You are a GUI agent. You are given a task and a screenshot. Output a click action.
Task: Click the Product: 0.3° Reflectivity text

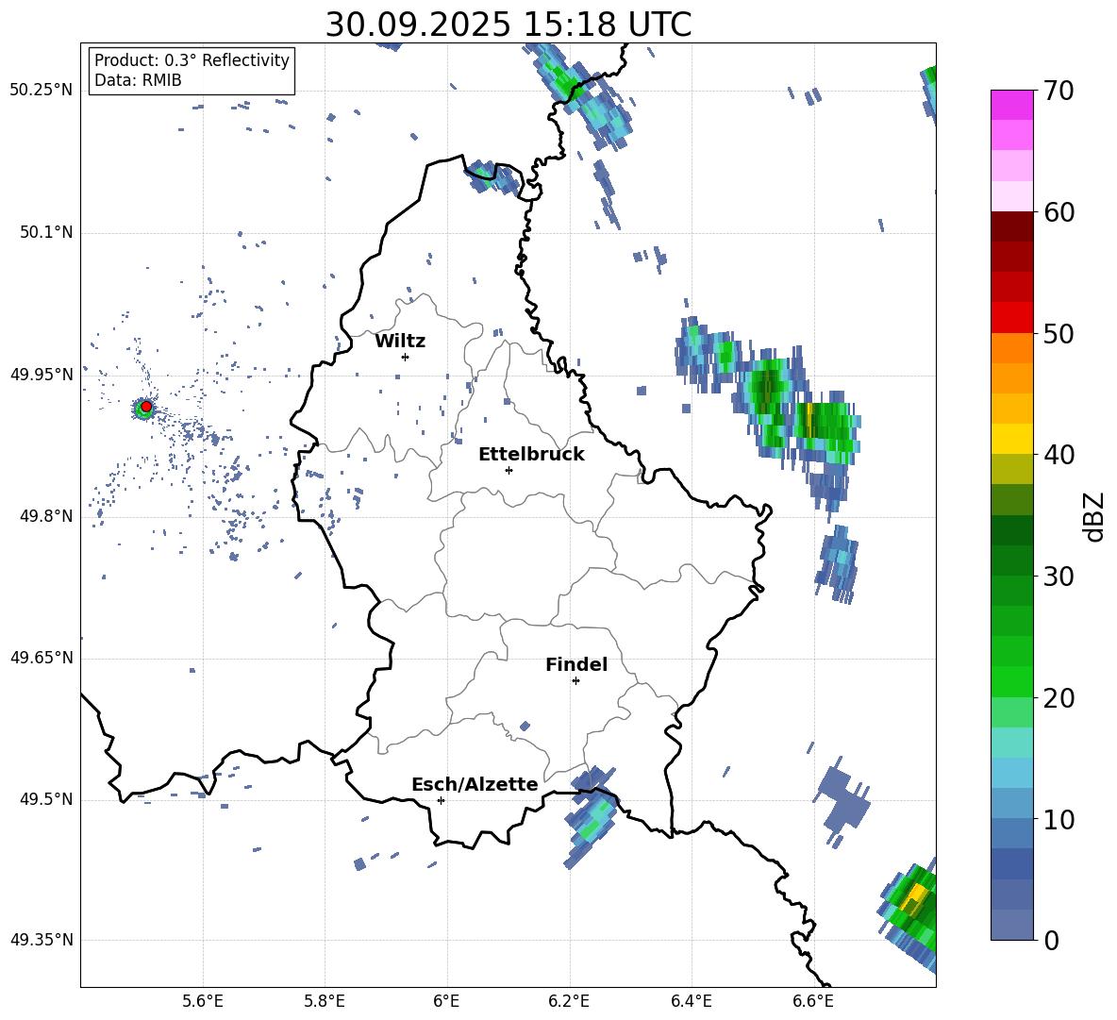pos(192,60)
